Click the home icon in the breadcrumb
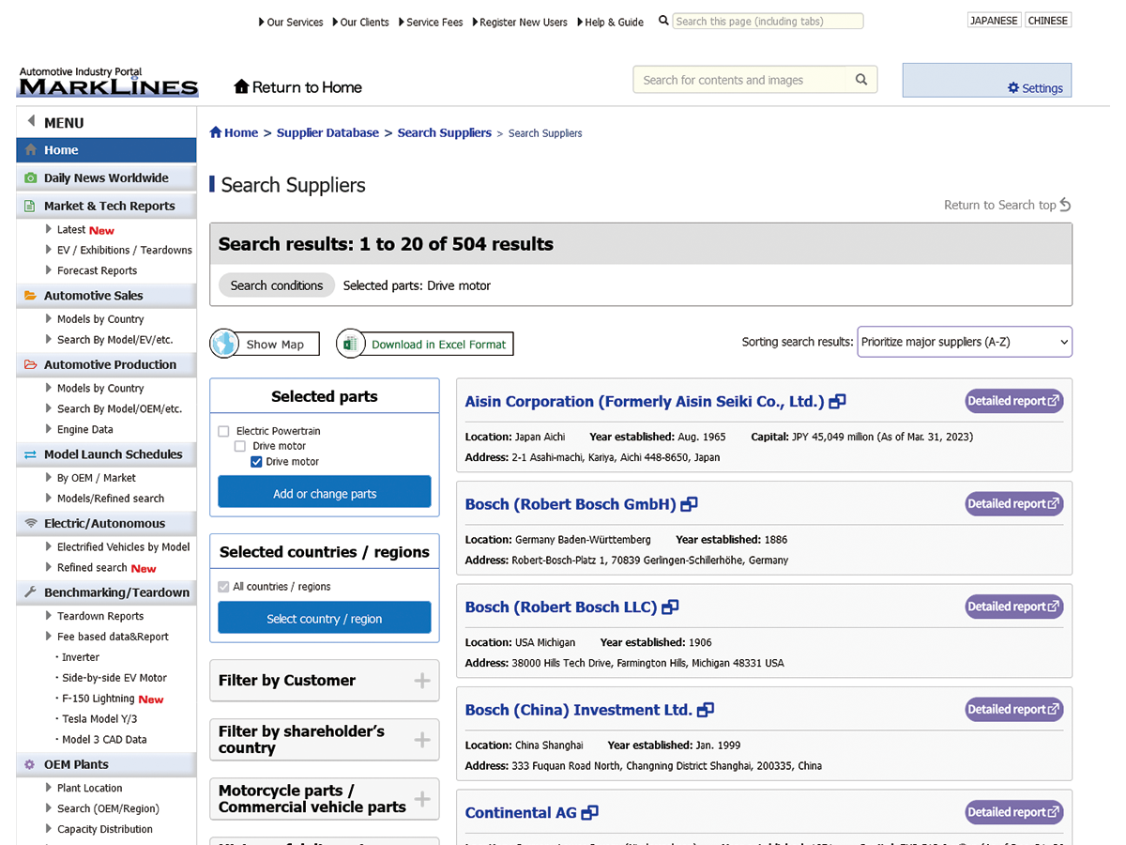The image size is (1126, 845). (216, 132)
